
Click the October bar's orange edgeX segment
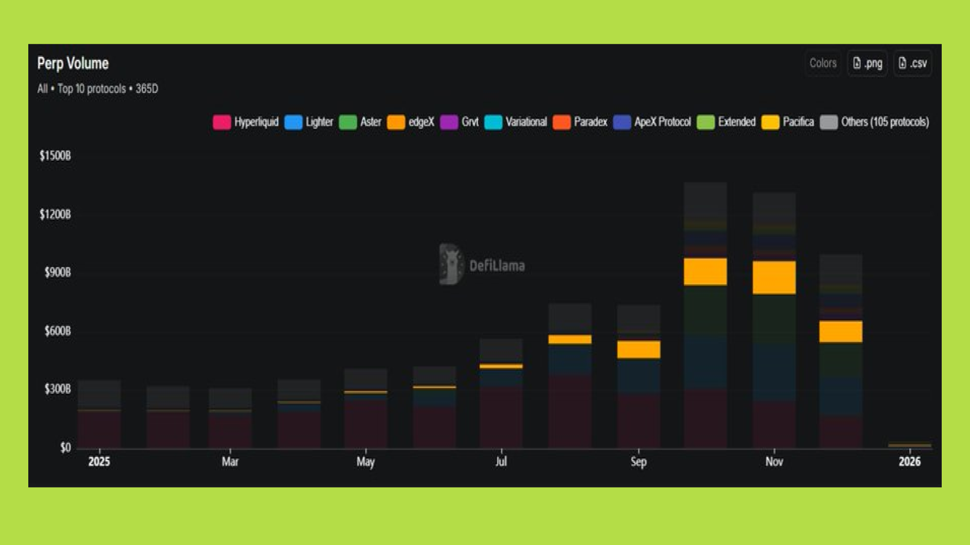pyautogui.click(x=705, y=271)
